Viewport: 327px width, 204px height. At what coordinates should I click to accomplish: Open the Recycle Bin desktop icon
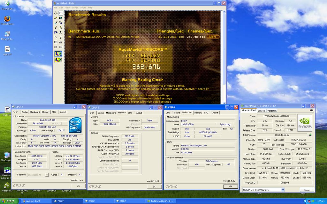(7, 5)
